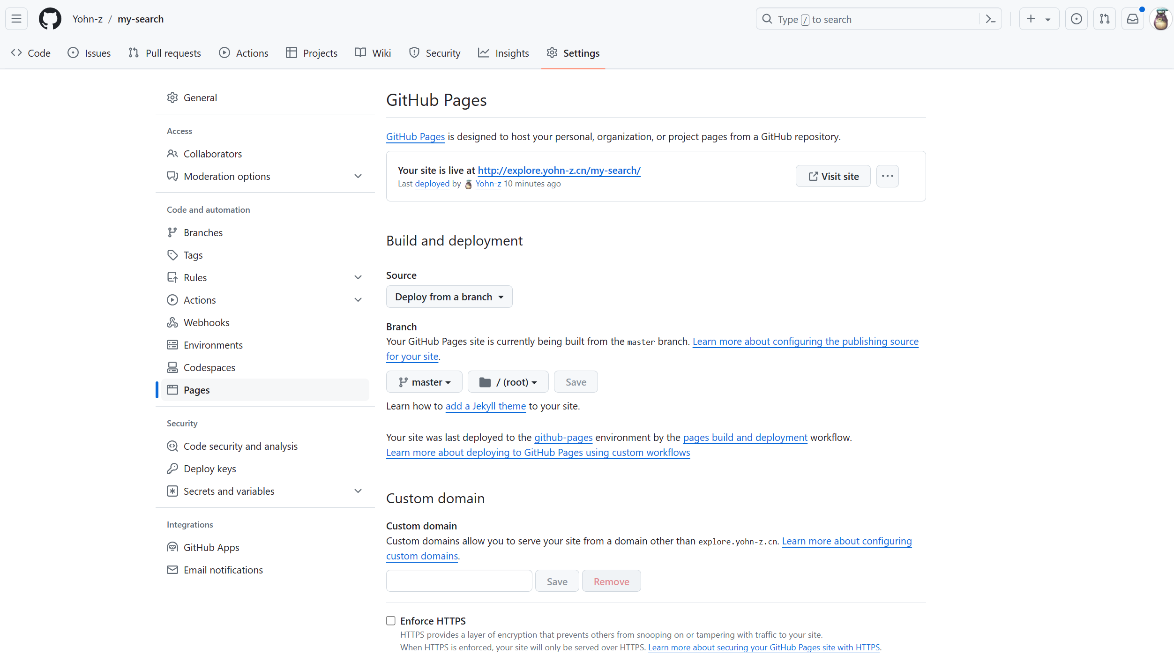Open the deployed link in status line
Viewport: 1174px width, 655px height.
pyautogui.click(x=432, y=184)
